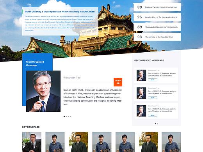Viewport: 203px width, 152px height.
Task: Open the middle recommended card's portrait
Action: (141, 93)
